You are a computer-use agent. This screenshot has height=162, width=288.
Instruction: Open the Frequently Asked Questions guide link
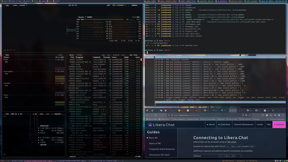click(162, 149)
